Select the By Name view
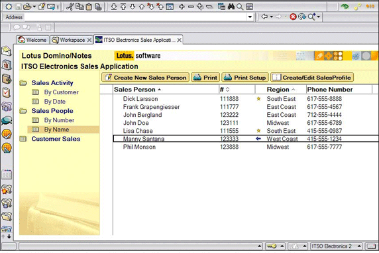379x253 pixels. [56, 129]
